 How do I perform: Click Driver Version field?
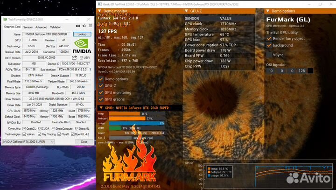coord(56,99)
